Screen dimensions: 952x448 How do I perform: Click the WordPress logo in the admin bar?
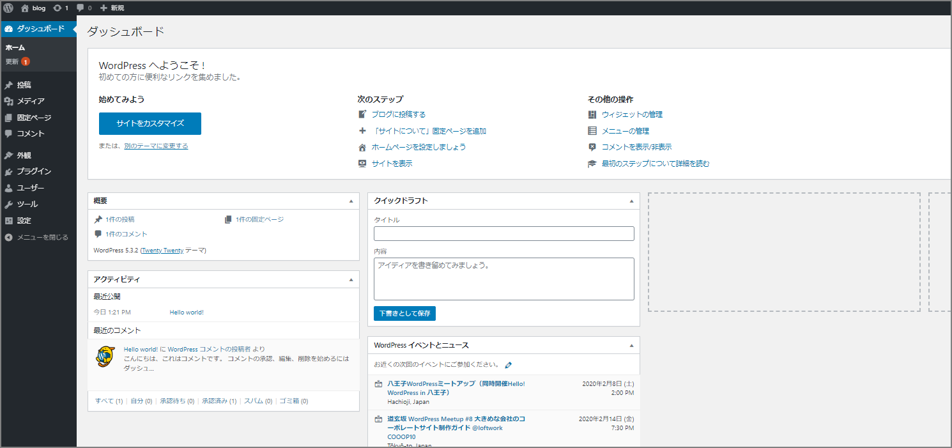[x=7, y=8]
